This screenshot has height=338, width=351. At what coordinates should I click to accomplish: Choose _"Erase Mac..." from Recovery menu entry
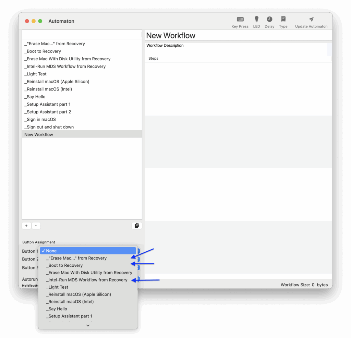pyautogui.click(x=88, y=258)
